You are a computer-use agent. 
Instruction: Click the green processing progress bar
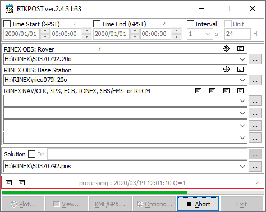click(x=95, y=192)
